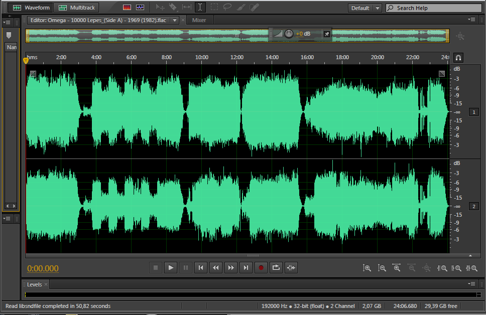Zoom out full in overview navigator

[460, 36]
